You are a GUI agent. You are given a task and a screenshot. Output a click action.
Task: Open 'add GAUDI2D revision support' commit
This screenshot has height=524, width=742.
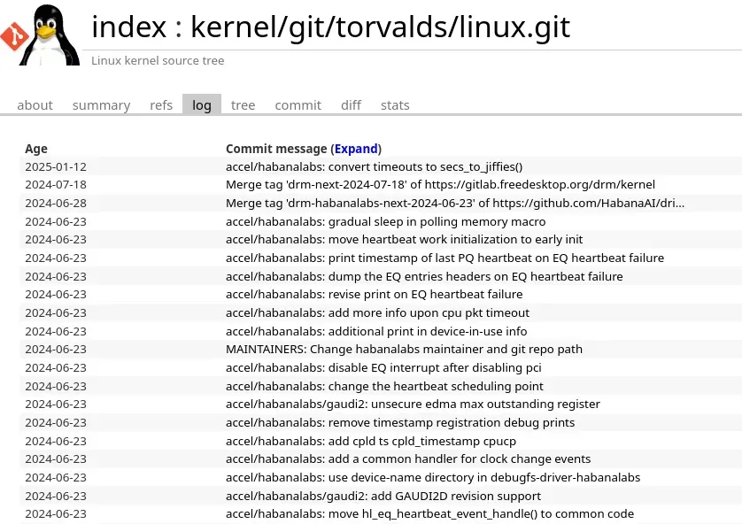(383, 496)
